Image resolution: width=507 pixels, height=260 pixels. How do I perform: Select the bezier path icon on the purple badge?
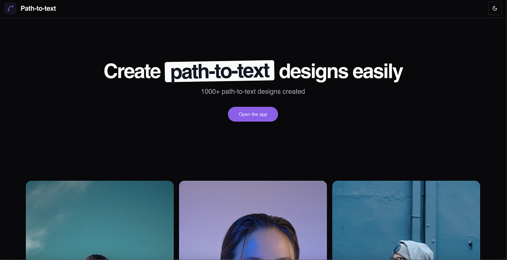pyautogui.click(x=10, y=8)
